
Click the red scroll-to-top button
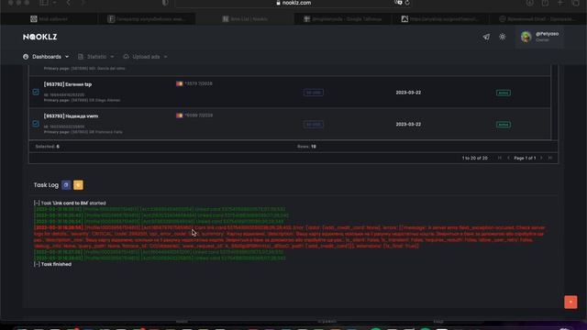pos(570,302)
